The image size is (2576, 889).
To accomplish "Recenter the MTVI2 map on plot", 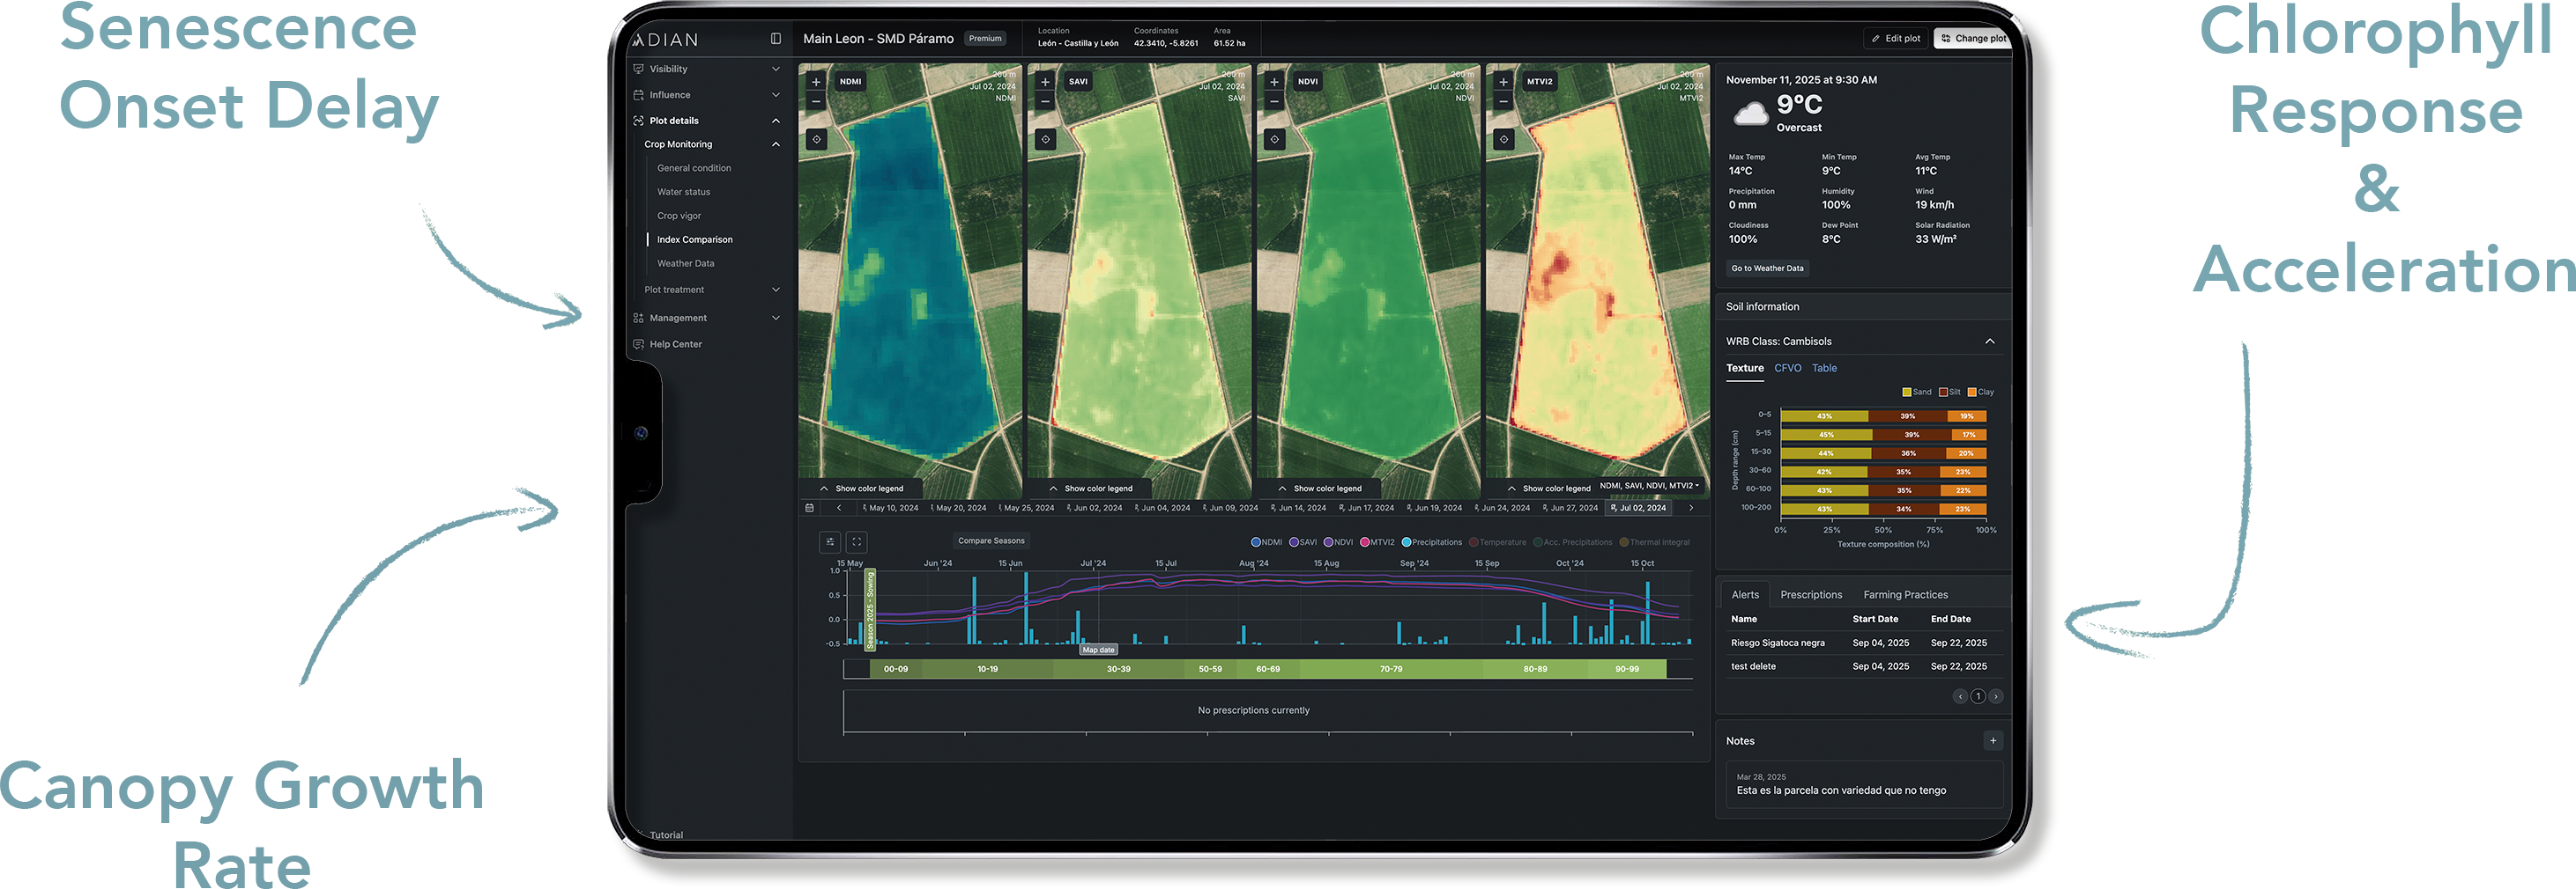I will coord(1503,140).
